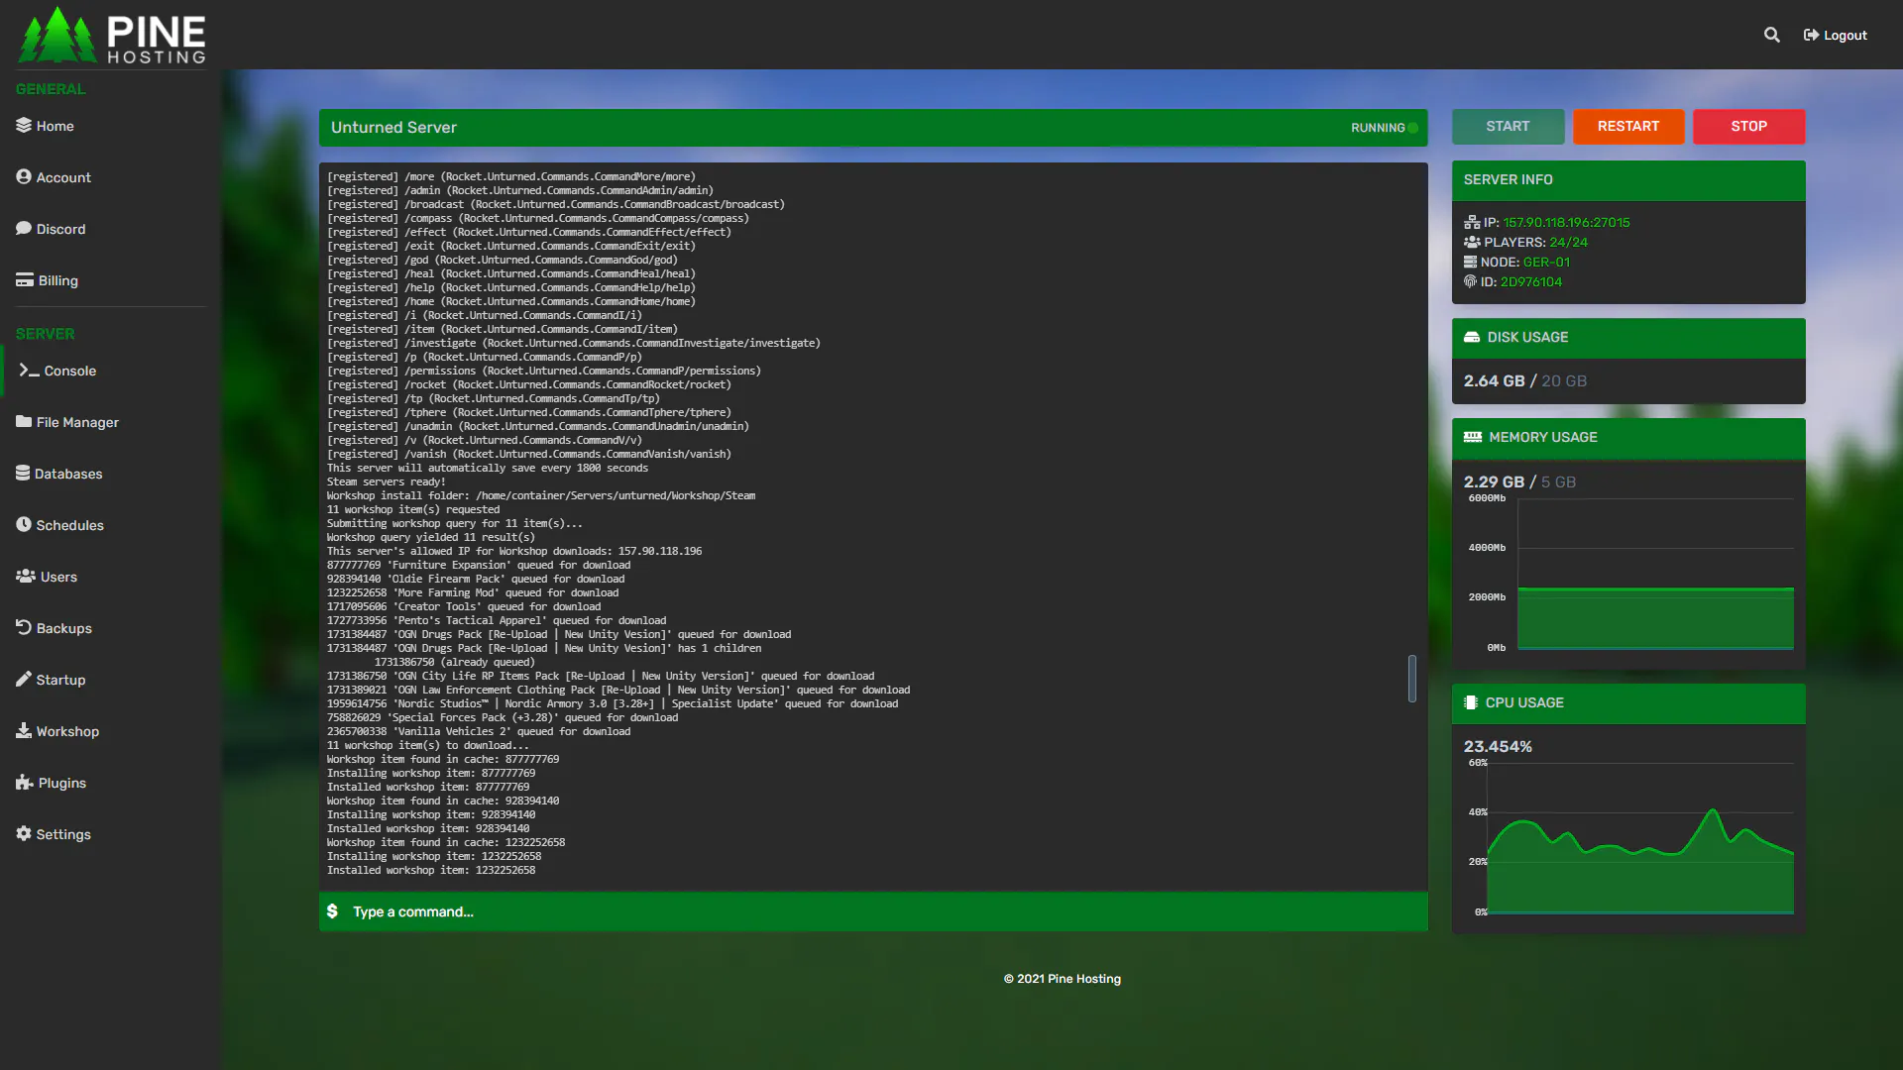Click the server IP 157.90.118.196:27015
The image size is (1903, 1070).
[x=1566, y=222]
